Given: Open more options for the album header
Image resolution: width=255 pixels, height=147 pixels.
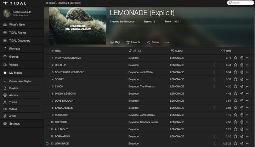Looking at the screenshot, I should tap(167, 42).
